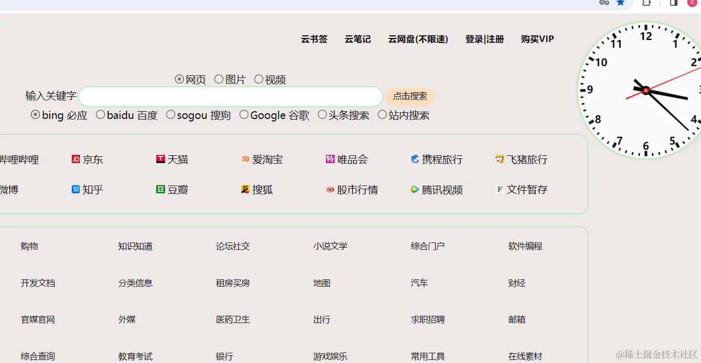Viewport: 701px width, 363px height.
Task: Open the 综合门户 category
Action: point(428,246)
